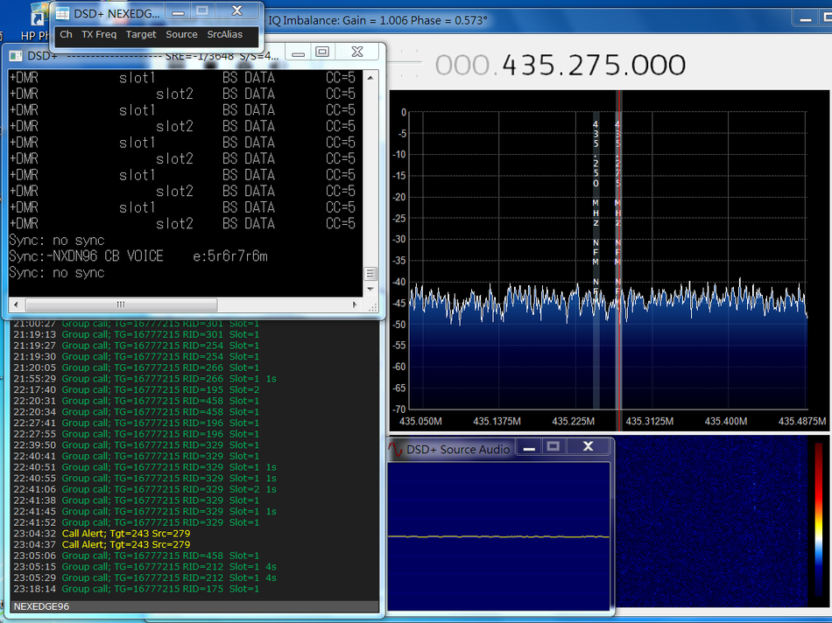Minimize the DSD+ NEXEDGE window
832x623 pixels.
coord(179,11)
